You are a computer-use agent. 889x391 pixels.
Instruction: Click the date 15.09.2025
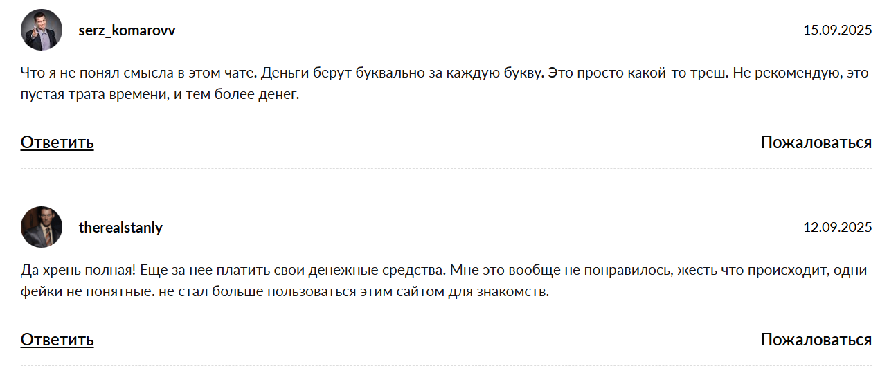click(837, 30)
